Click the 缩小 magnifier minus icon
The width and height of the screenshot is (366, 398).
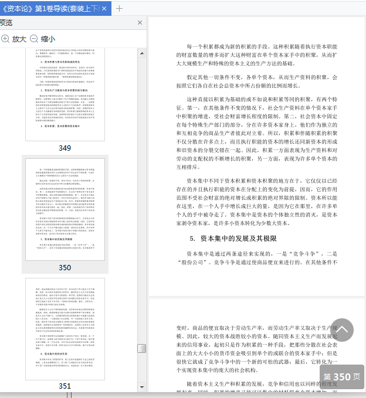[x=34, y=39]
